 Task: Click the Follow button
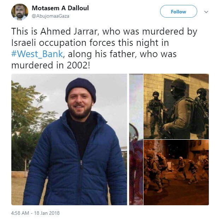(178, 11)
